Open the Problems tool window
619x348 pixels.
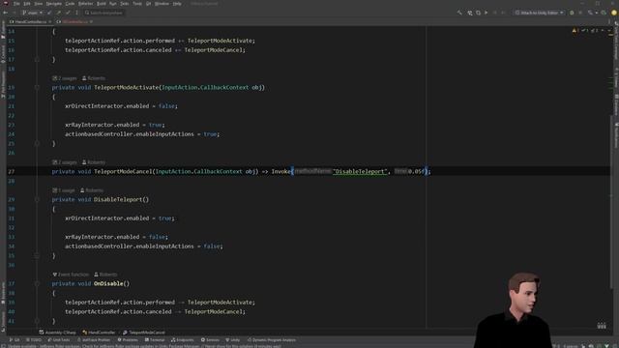pyautogui.click(x=128, y=340)
